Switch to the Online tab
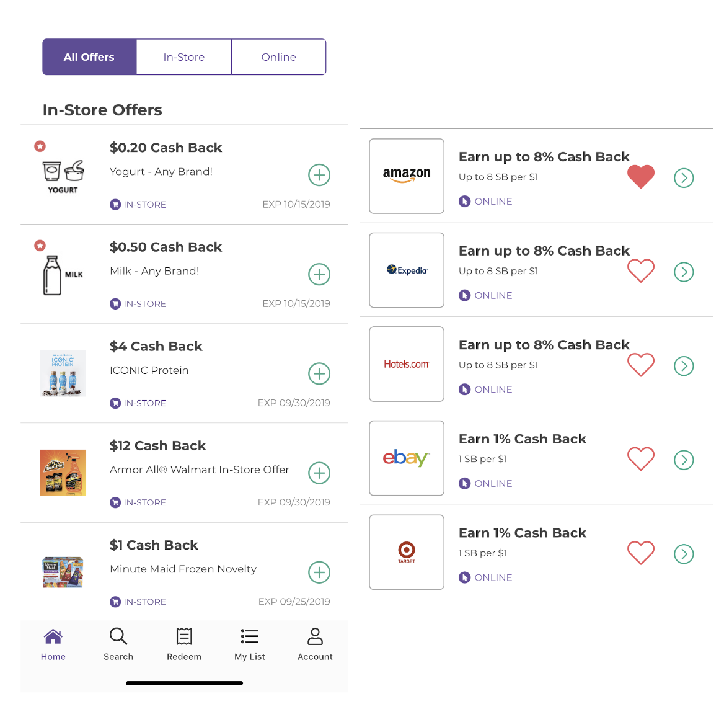Image resolution: width=724 pixels, height=717 pixels. [x=278, y=57]
